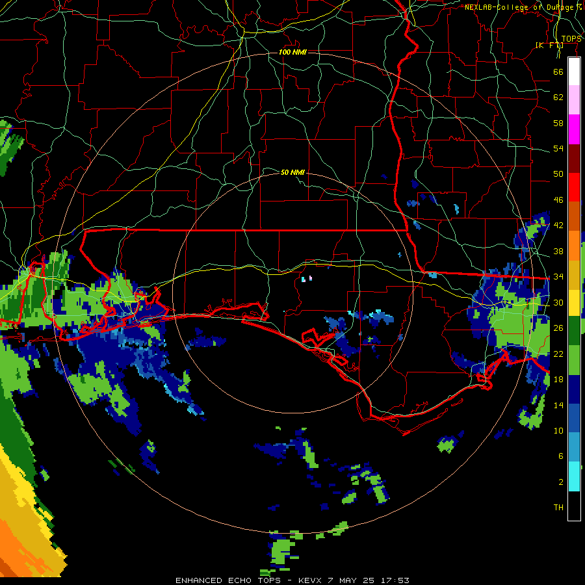Click the white 66 kft color swatch
Image resolution: width=585 pixels, height=585 pixels.
(574, 71)
